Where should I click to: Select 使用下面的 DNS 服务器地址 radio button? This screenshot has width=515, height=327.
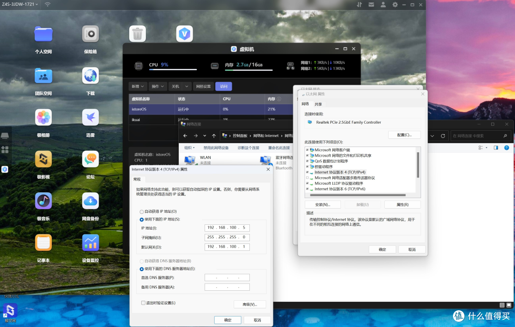pyautogui.click(x=142, y=269)
